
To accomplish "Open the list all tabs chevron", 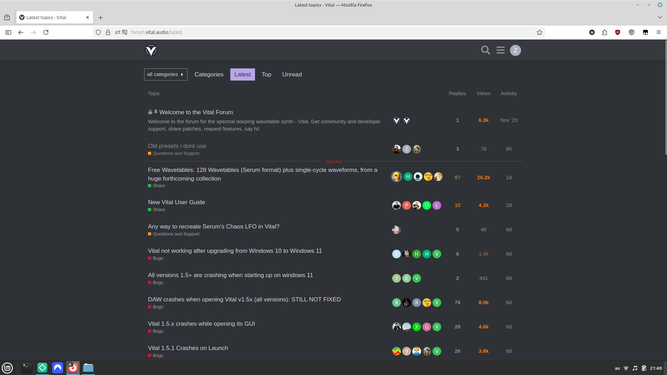I will click(x=660, y=17).
